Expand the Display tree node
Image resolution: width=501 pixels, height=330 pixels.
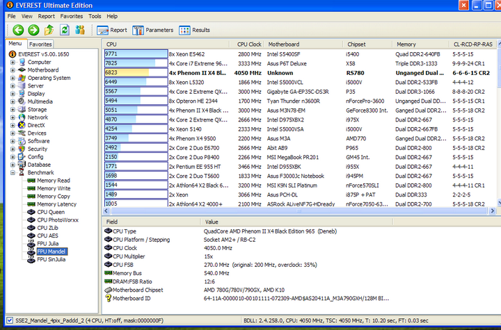click(x=13, y=94)
